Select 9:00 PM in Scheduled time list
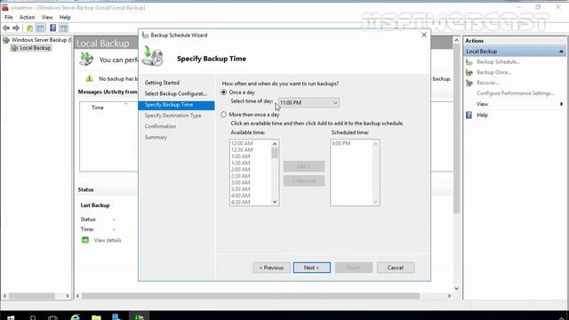The image size is (569, 320). 341,143
